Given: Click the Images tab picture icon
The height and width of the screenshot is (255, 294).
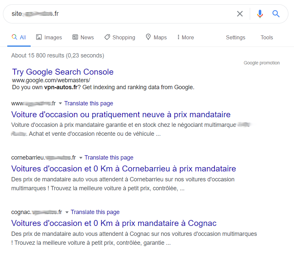Looking at the screenshot, I should coord(39,37).
